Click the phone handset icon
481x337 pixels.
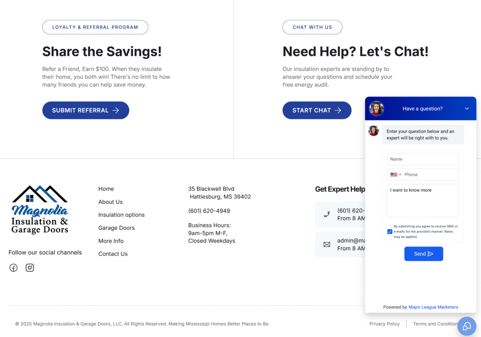pos(327,214)
